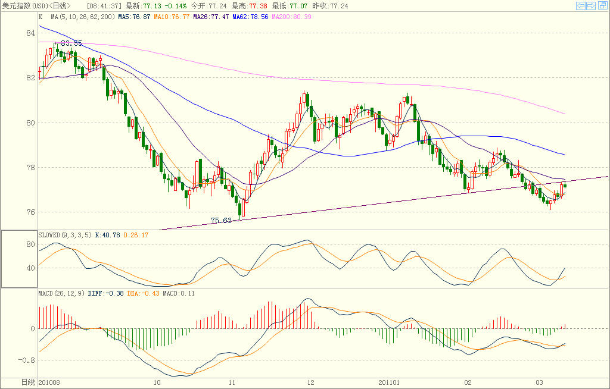610x389 pixels.
Task: Open the SLOWKD(9,3,3,5) indicator label
Action: [65, 235]
